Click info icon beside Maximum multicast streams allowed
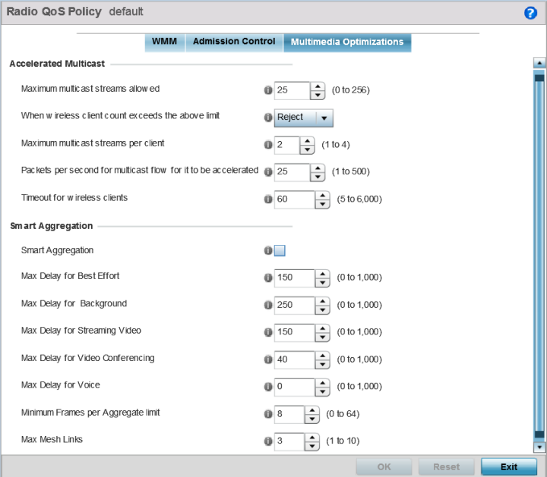Screen dimensions: 547x477 click(x=268, y=90)
